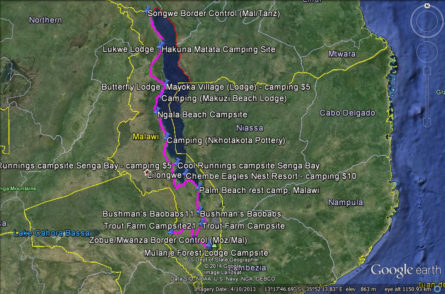The image size is (445, 294).
Task: Click the Bushman's Baobabs placemark pin
Action: coord(200,210)
